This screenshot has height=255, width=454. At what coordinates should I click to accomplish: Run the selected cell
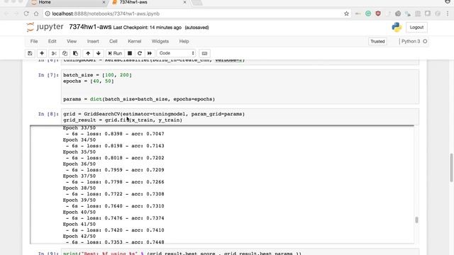tap(115, 54)
